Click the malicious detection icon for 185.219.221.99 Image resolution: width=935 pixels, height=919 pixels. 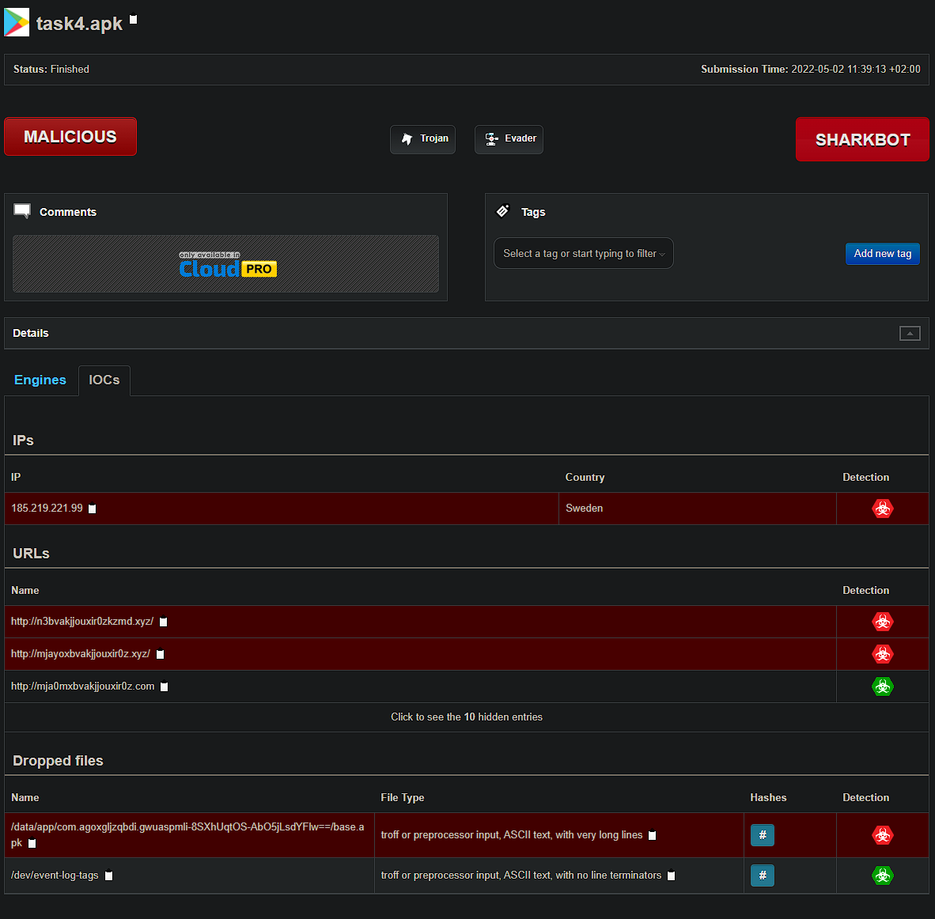coord(883,509)
